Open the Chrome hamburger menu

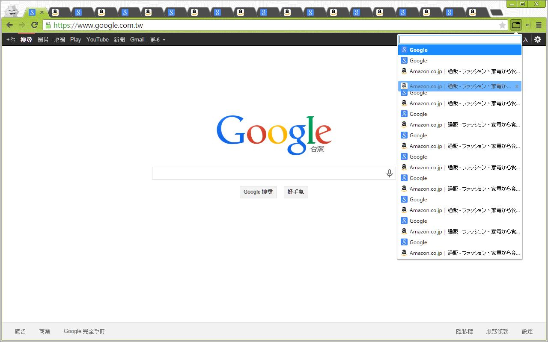[x=539, y=25]
